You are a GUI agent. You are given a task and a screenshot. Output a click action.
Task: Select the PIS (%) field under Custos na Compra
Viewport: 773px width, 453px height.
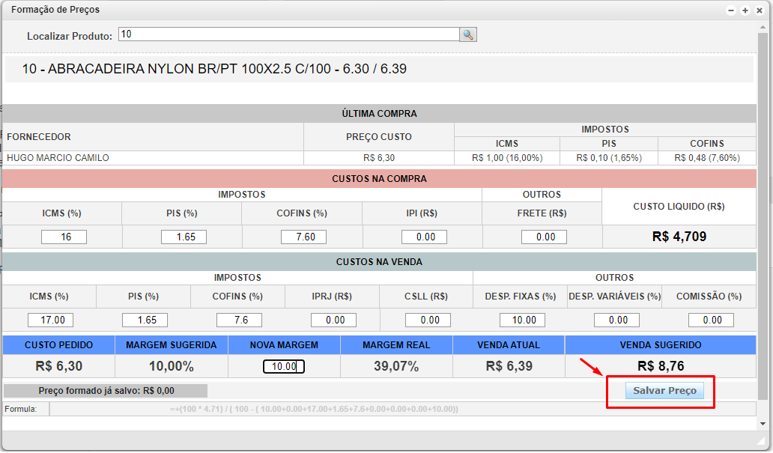coord(184,237)
